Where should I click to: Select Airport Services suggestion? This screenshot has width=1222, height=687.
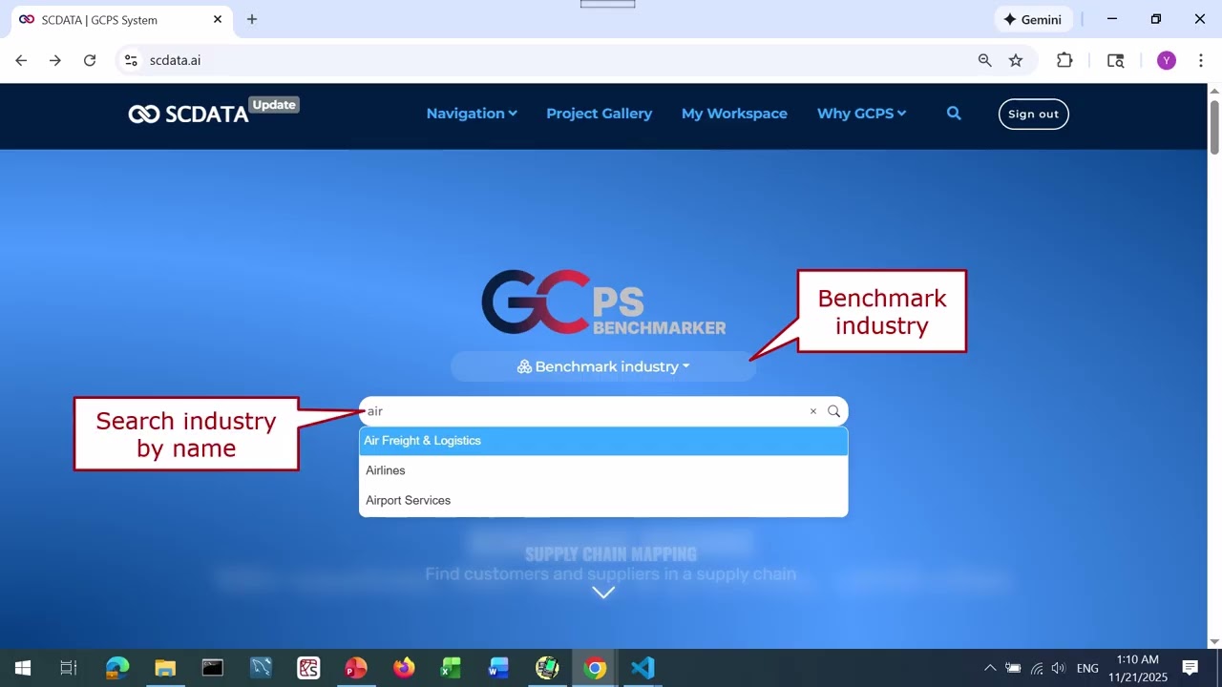pos(603,500)
